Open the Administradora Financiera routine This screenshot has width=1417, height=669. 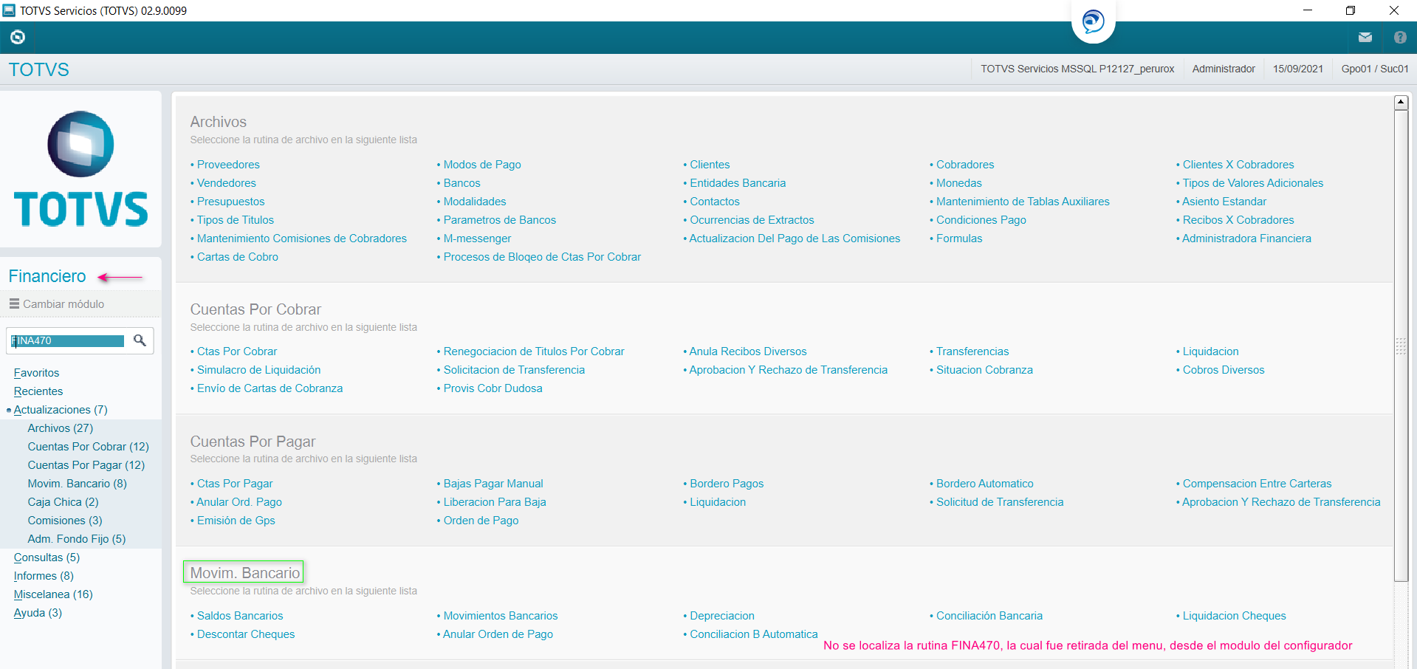(x=1246, y=239)
